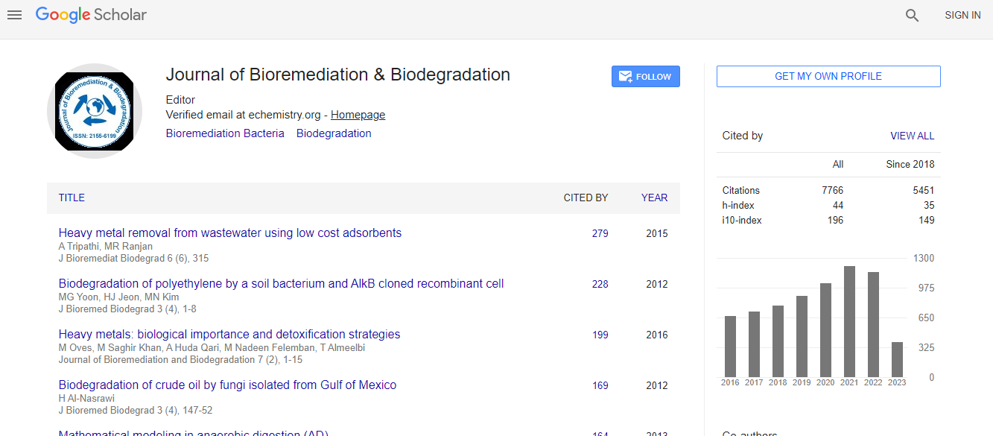
Task: Open Biodegradation of crude oil by fungi article
Action: coord(227,385)
